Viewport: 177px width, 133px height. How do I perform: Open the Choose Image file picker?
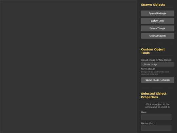[157, 64]
